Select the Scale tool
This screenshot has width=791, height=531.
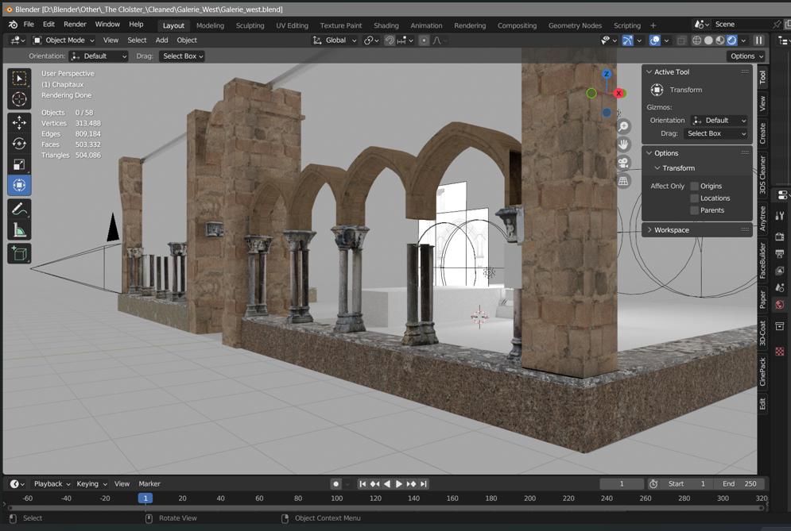click(19, 164)
